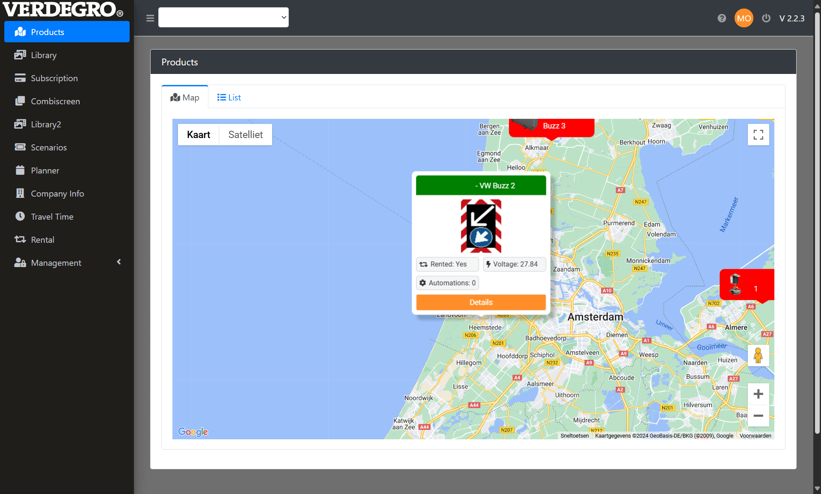821x494 pixels.
Task: Click the scrollbar down arrow
Action: click(817, 488)
